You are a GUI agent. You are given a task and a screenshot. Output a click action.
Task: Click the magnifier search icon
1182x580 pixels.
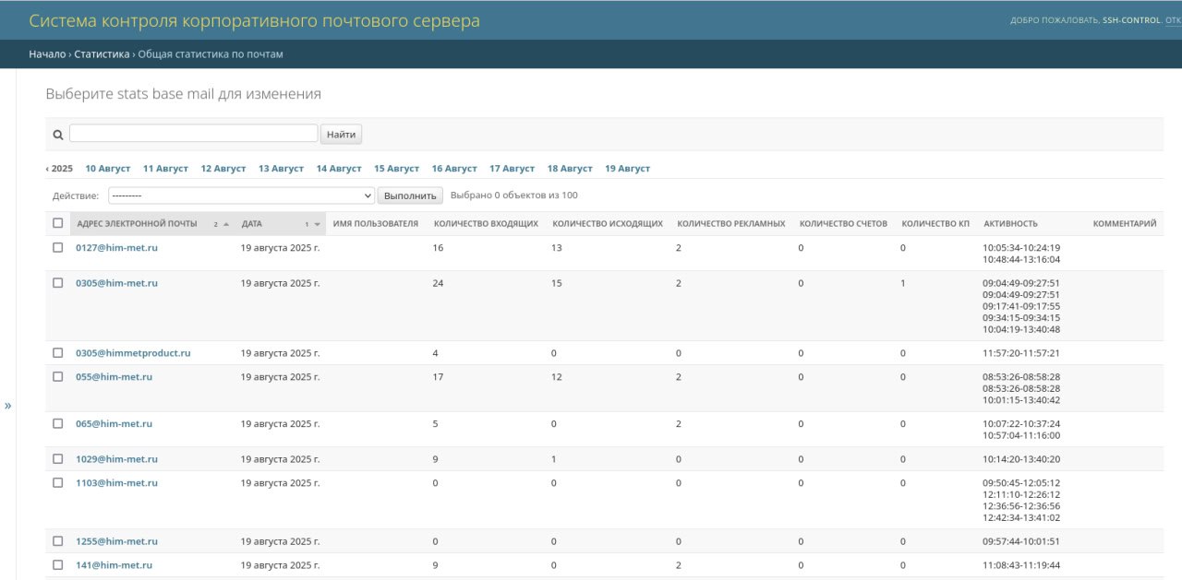[x=58, y=135]
